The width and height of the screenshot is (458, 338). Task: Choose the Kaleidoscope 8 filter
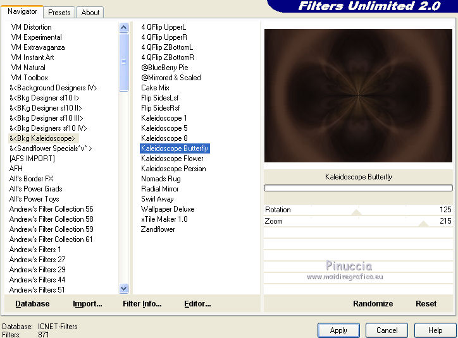(164, 138)
